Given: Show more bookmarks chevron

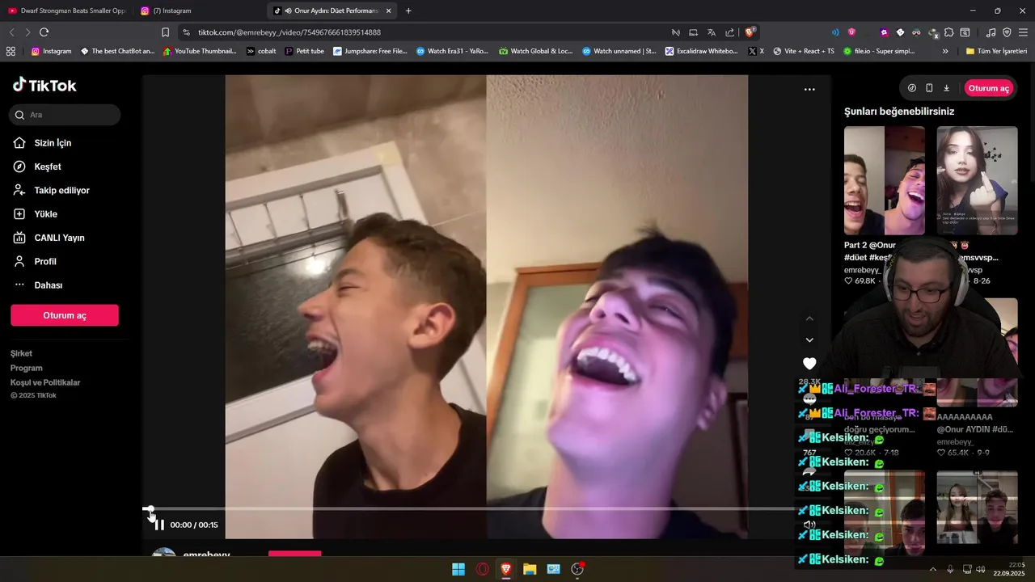Looking at the screenshot, I should pos(945,51).
